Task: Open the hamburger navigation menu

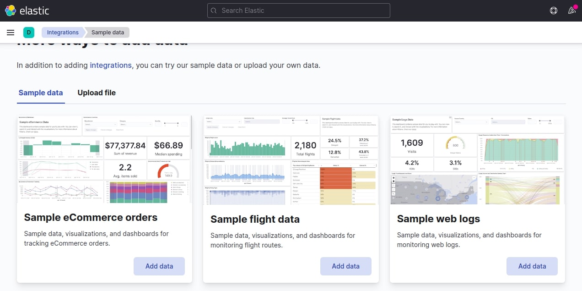Action: [11, 33]
